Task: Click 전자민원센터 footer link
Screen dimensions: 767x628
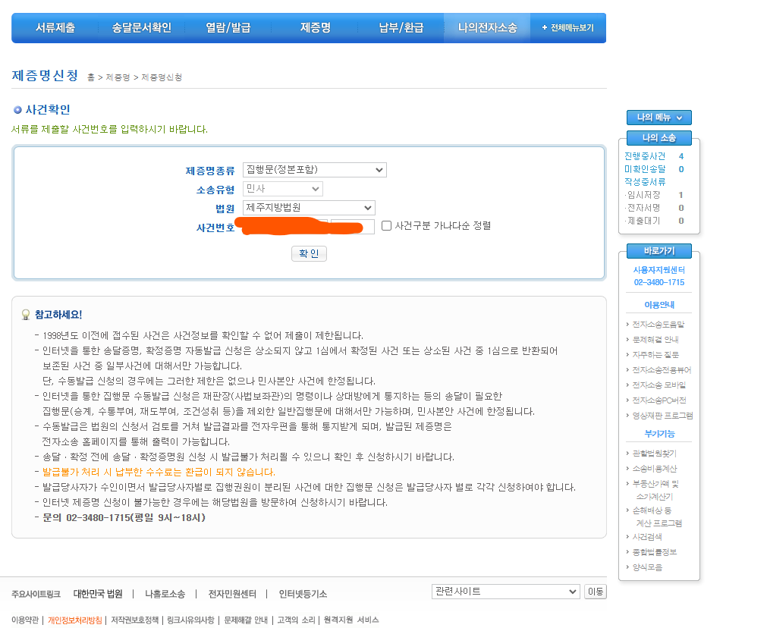Action: [x=232, y=594]
